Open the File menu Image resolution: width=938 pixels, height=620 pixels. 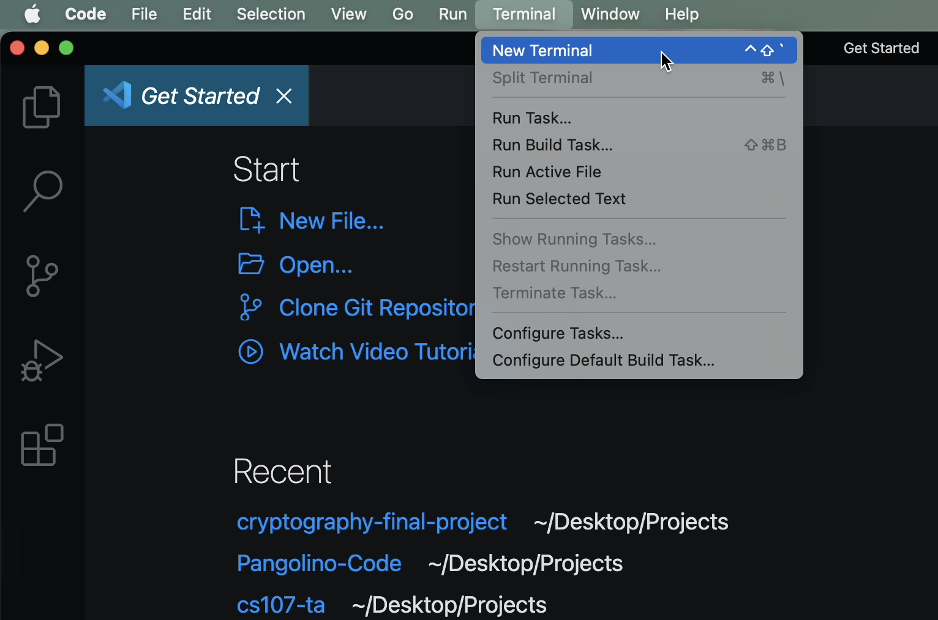pos(144,13)
